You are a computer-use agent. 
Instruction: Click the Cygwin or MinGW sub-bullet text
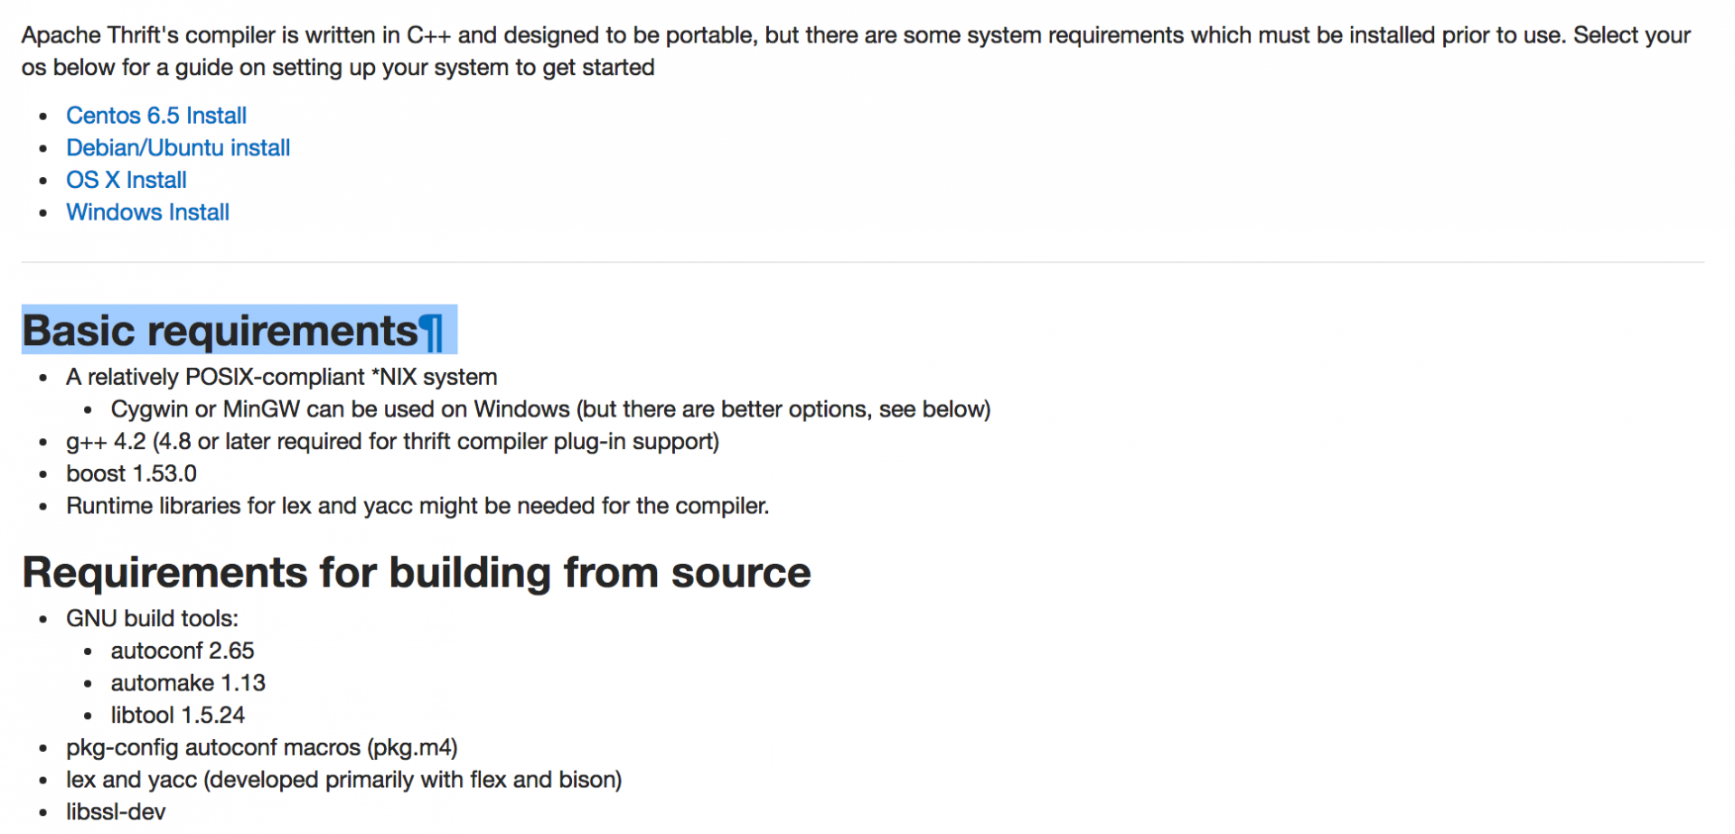coord(550,409)
